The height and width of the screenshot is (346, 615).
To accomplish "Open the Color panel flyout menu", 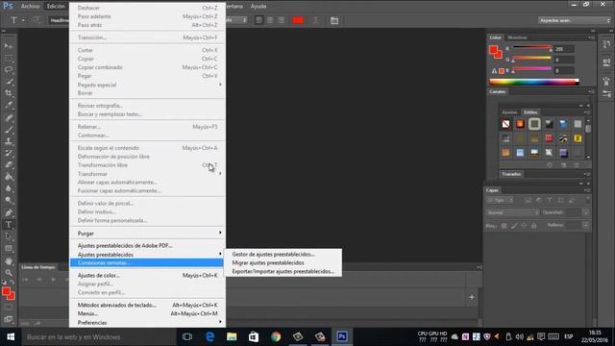I will (592, 37).
